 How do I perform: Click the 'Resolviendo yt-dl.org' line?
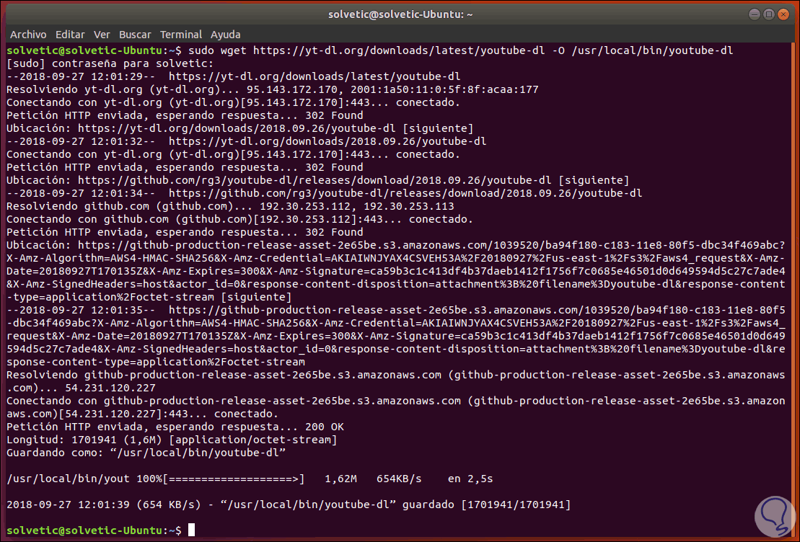pos(273,90)
